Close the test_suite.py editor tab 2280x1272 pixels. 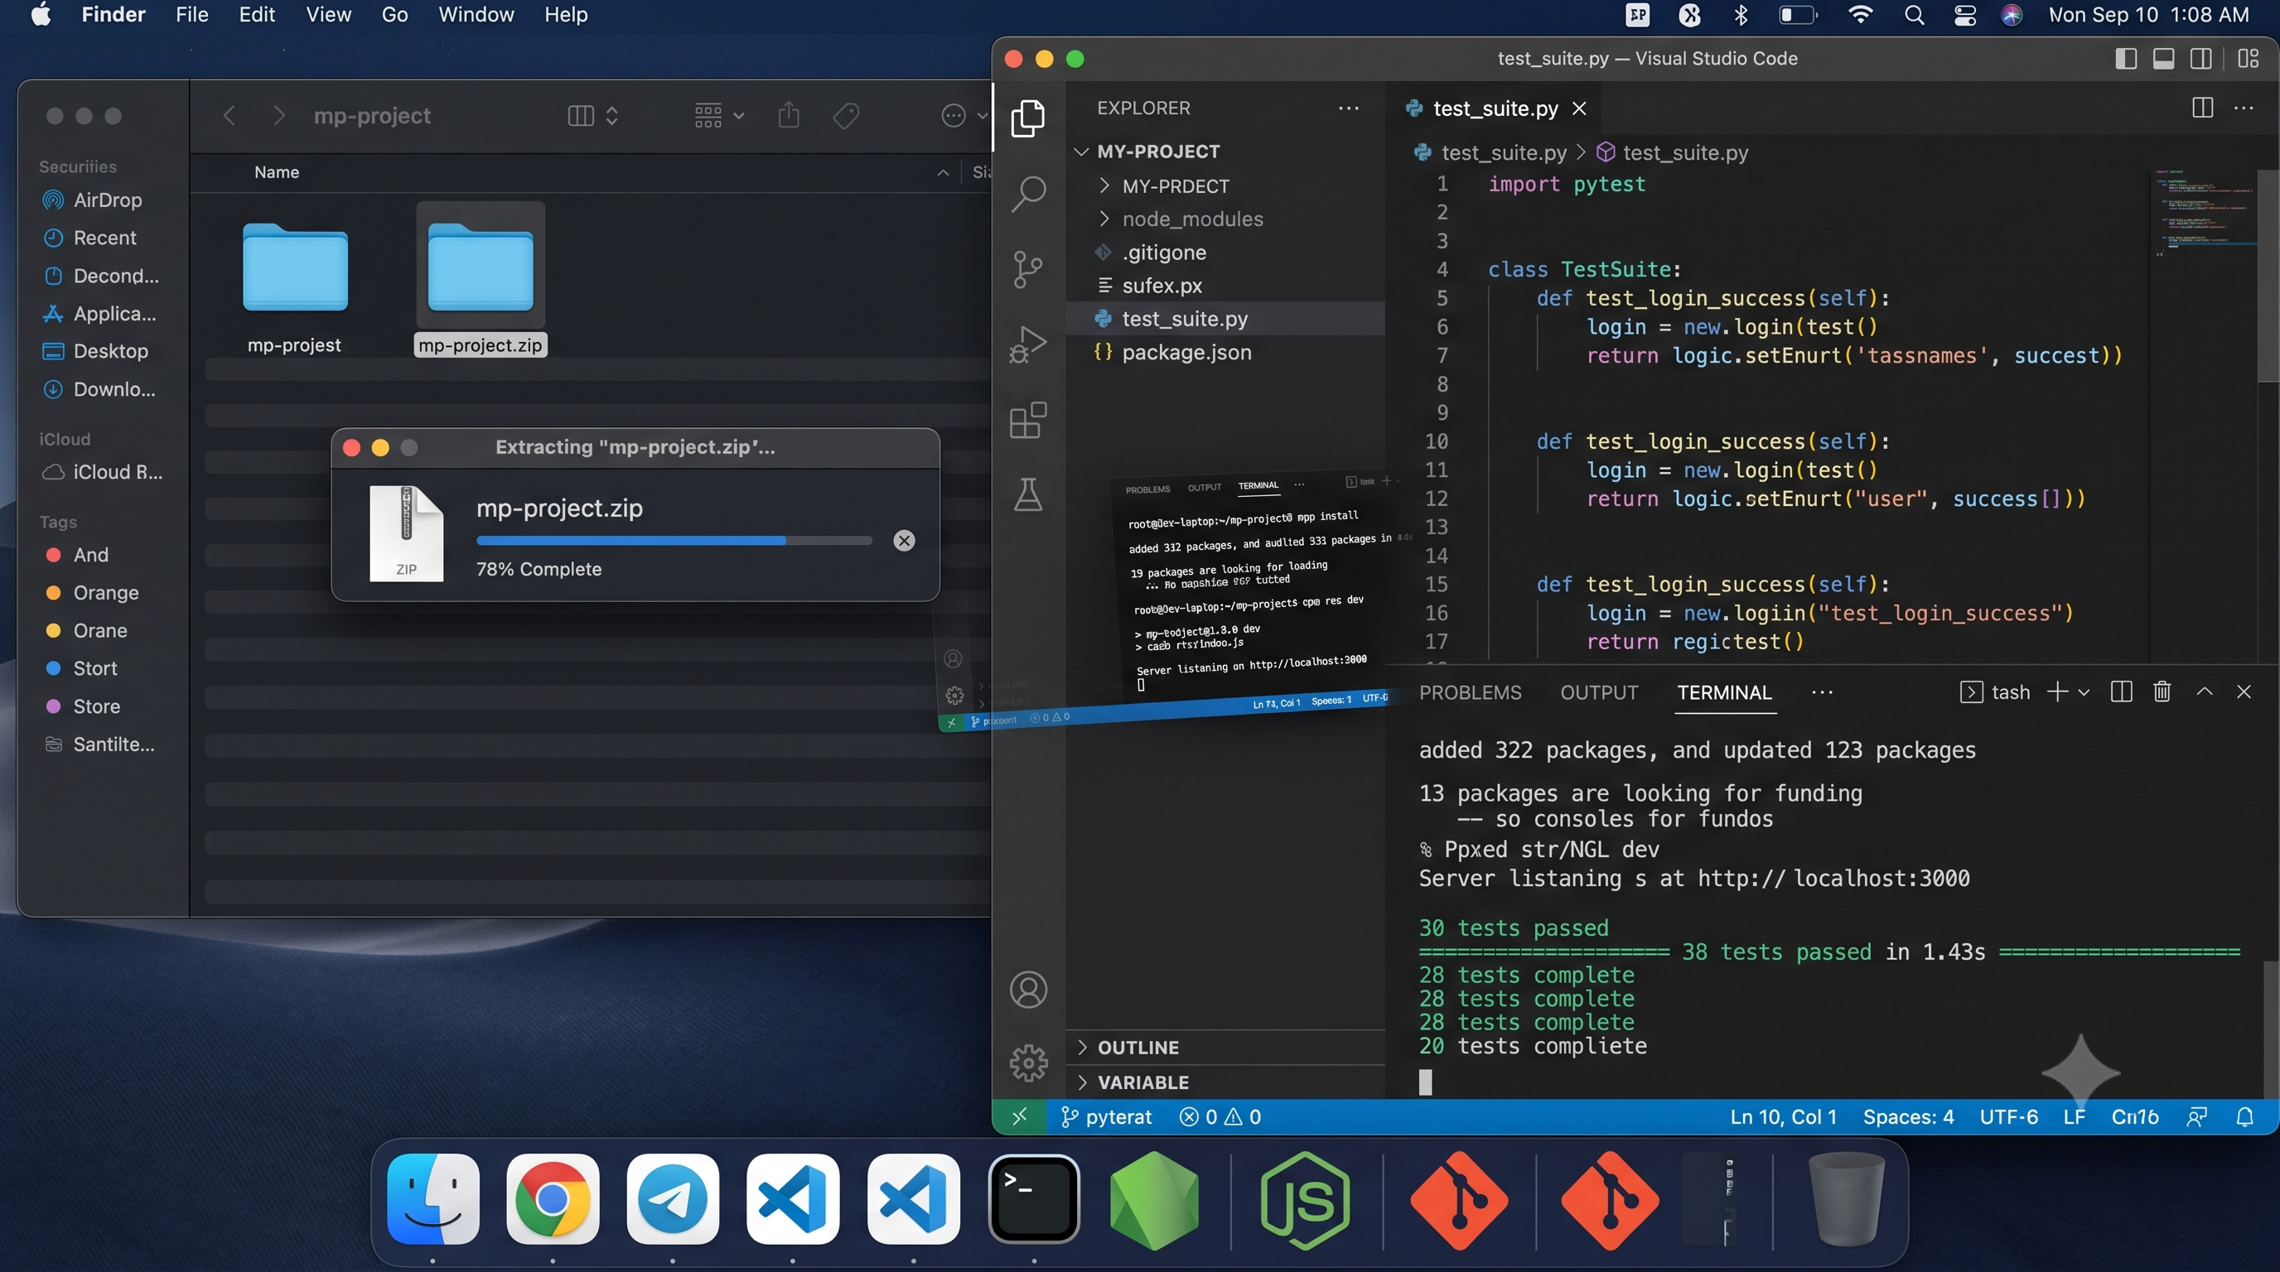coord(1579,108)
